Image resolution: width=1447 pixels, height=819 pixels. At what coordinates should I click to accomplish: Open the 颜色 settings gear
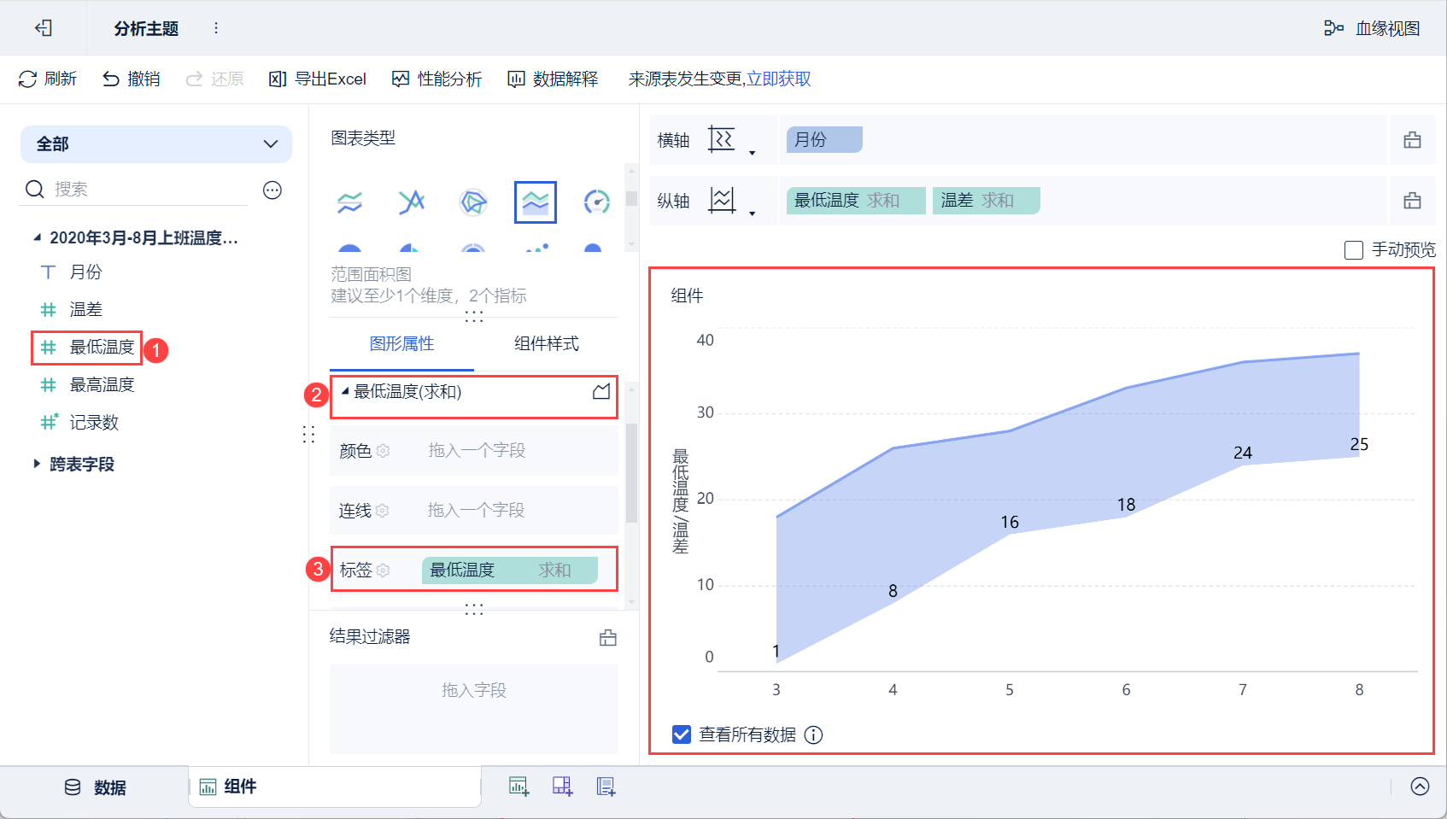pos(384,451)
